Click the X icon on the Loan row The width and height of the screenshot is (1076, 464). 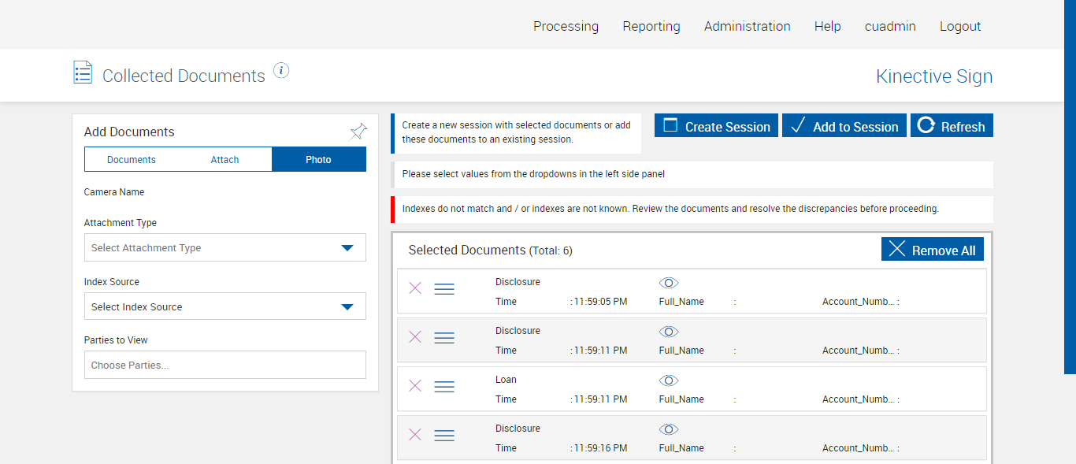click(415, 386)
